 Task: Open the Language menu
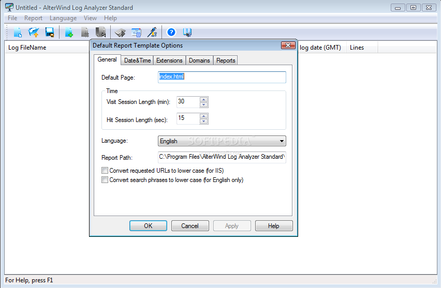click(x=63, y=18)
